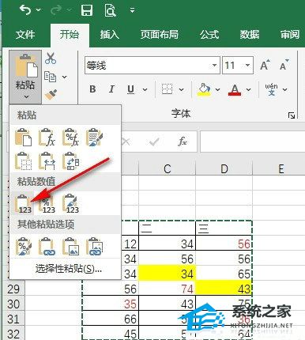Image resolution: width=305 pixels, height=340 pixels.
Task: Activate the Format Painter brush
Action: click(x=51, y=95)
